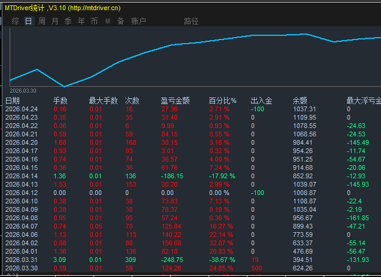381x277 pixels.
Task: Click the -38.67 % percentage cell
Action: click(222, 260)
